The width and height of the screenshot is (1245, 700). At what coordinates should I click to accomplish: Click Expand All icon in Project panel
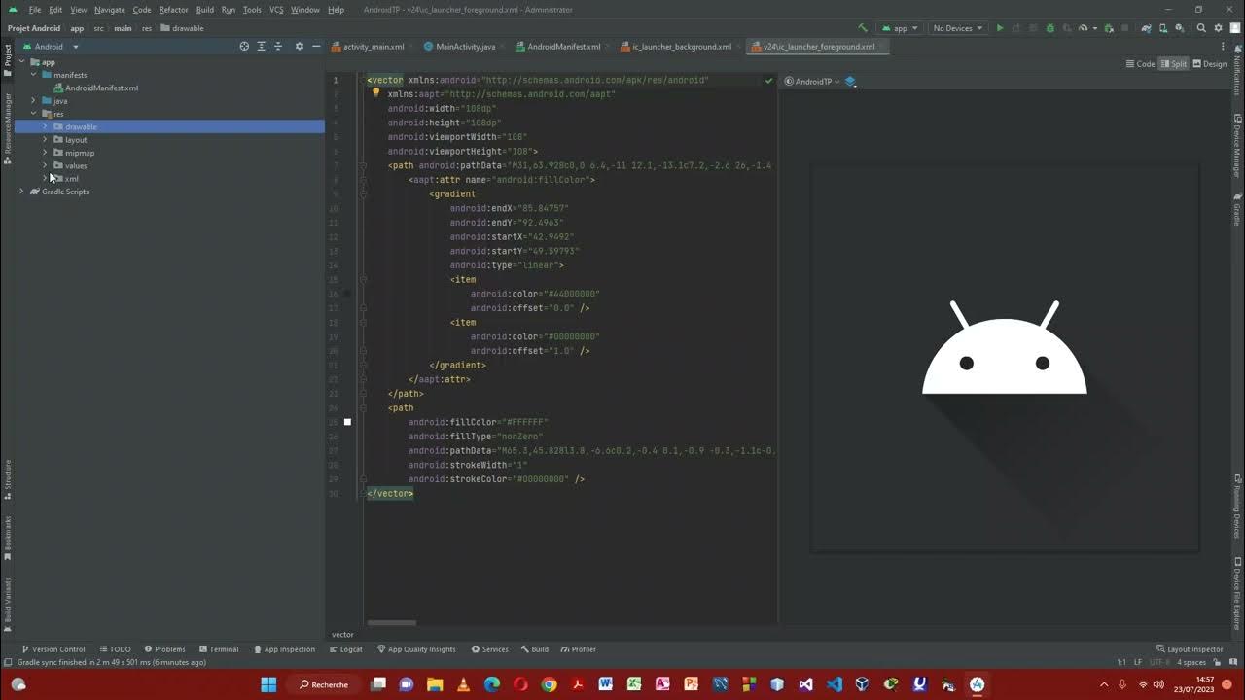tap(261, 46)
